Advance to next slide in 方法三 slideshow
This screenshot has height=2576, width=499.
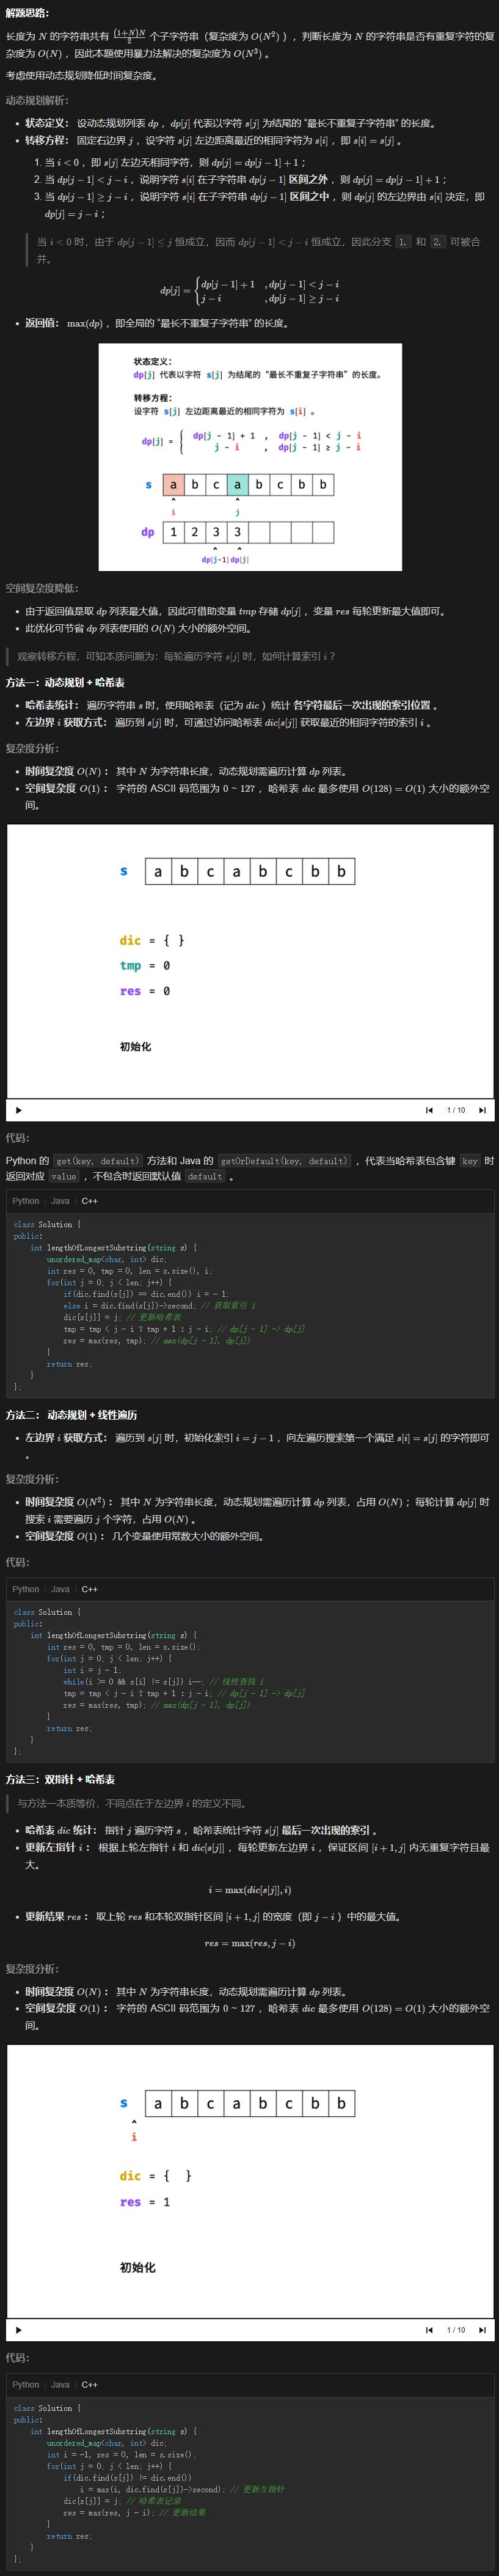[x=482, y=2330]
